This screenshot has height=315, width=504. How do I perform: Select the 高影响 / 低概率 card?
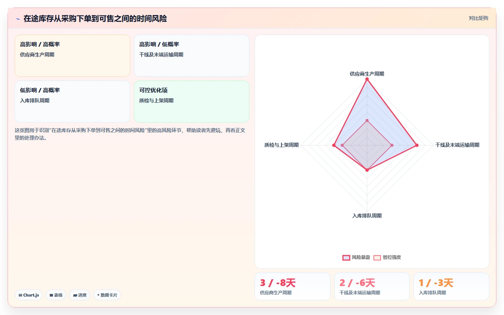[x=192, y=56]
